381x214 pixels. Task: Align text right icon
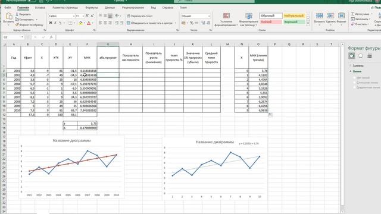coord(110,23)
